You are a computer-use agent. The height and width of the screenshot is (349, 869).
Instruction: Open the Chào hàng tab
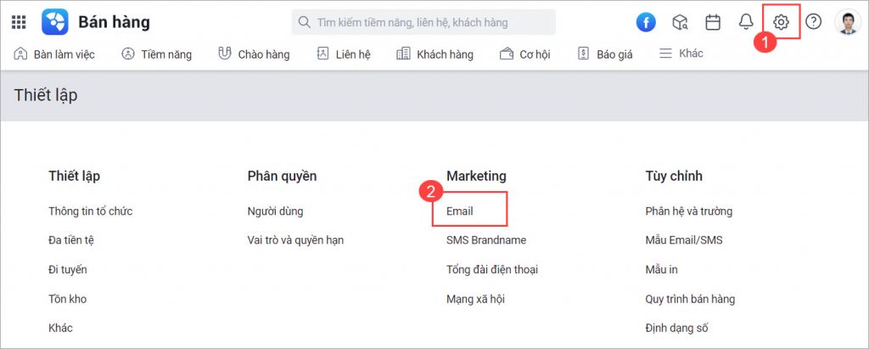[264, 54]
